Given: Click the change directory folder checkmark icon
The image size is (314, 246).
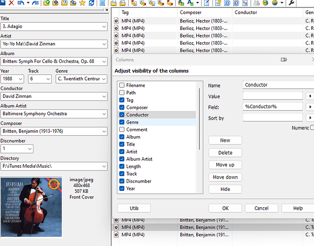Looking at the screenshot, I should [46, 3].
